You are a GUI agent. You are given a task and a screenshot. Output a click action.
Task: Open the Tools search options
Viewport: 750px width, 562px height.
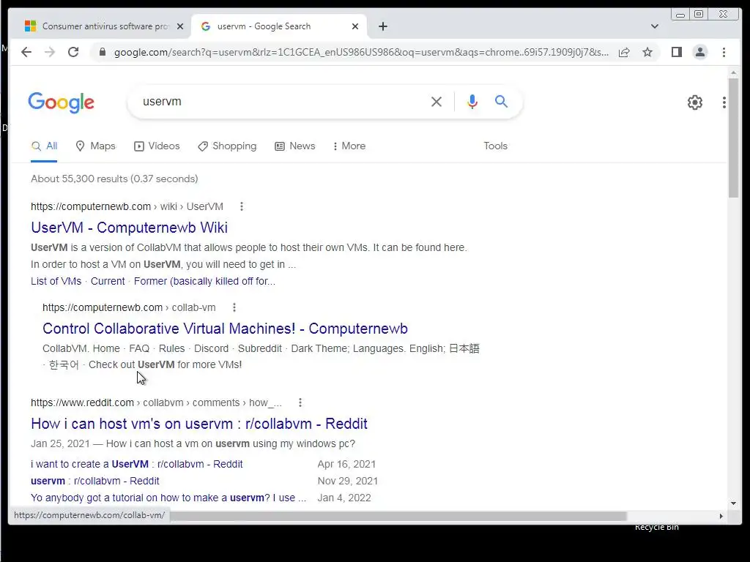[x=495, y=146]
